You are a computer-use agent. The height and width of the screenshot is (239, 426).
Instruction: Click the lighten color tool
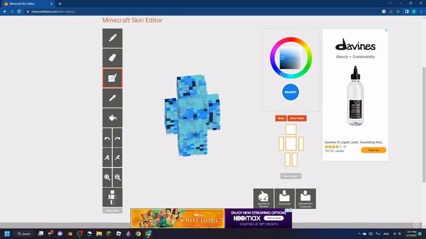[107, 157]
